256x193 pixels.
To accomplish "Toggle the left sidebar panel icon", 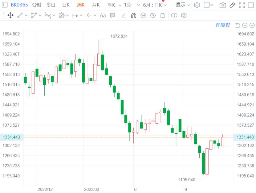I will (x=5, y=5).
